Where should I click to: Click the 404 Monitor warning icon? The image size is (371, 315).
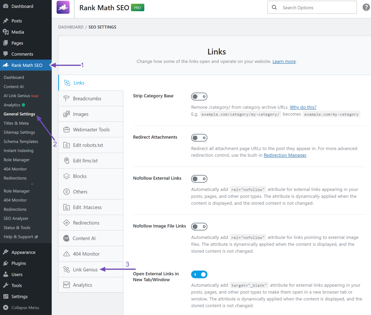[x=67, y=254]
